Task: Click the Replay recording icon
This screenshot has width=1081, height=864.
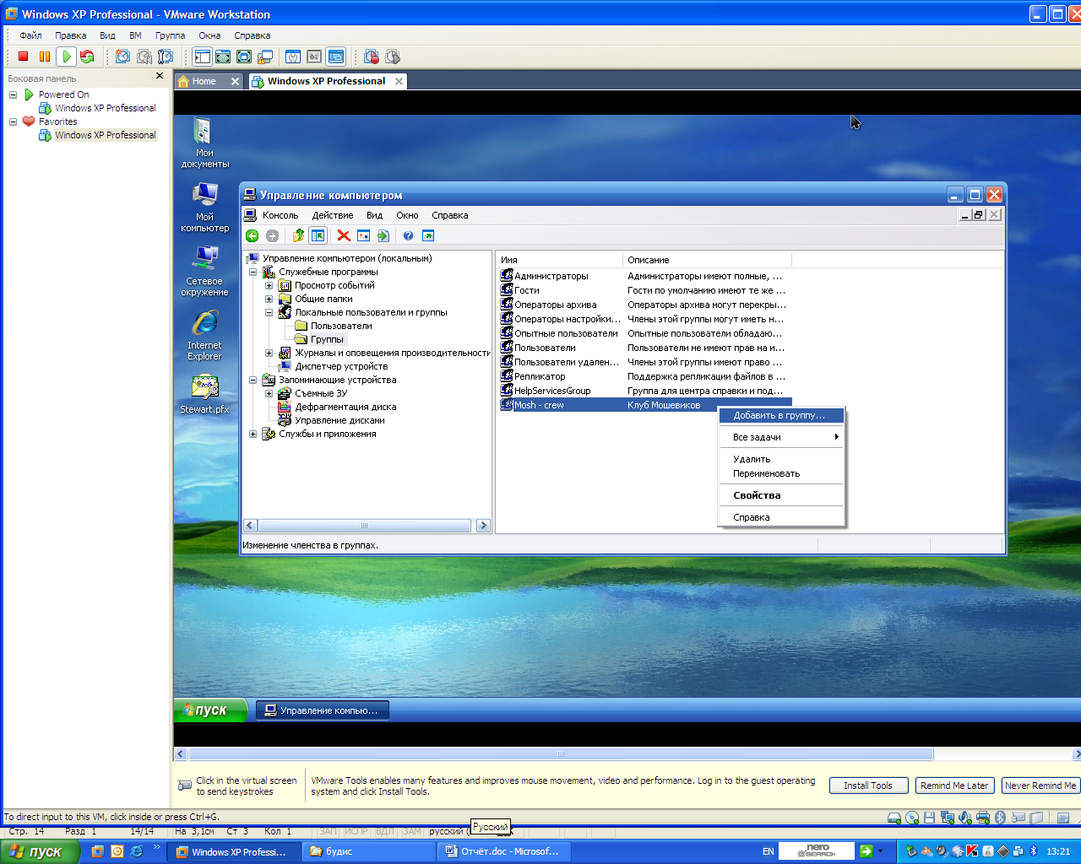Action: (x=393, y=57)
